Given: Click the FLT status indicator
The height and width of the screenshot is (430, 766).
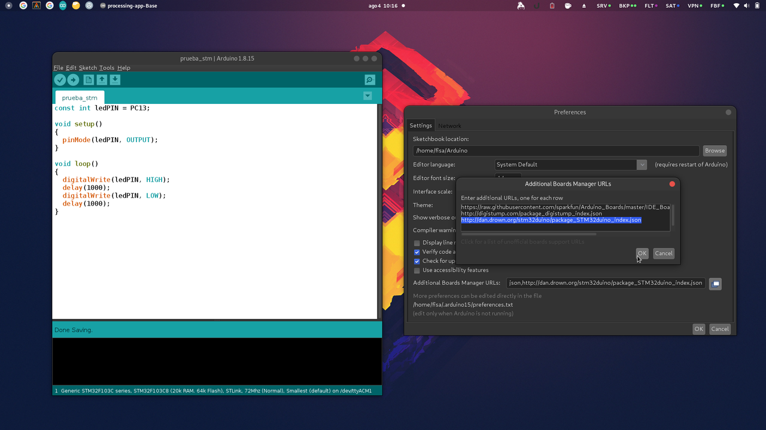Looking at the screenshot, I should tap(651, 5).
